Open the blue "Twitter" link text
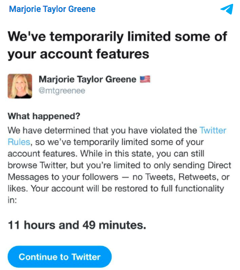The width and height of the screenshot is (240, 270). pos(213,130)
